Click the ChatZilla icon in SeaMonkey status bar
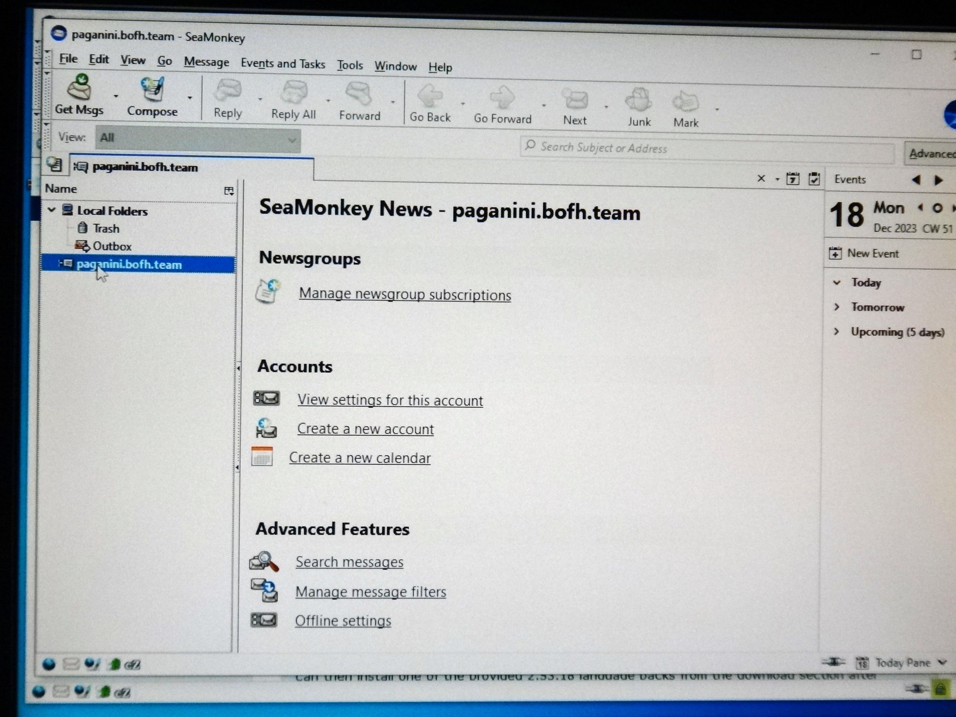The height and width of the screenshot is (717, 956). 133,665
